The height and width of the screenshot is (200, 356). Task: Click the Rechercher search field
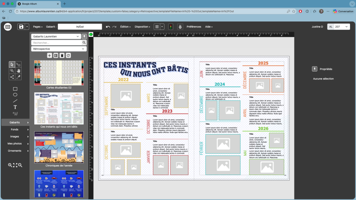(x=57, y=43)
